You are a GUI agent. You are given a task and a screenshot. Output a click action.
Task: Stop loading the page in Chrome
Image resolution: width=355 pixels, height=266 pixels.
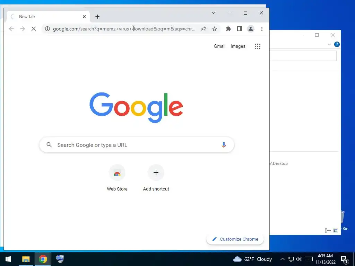[34, 29]
